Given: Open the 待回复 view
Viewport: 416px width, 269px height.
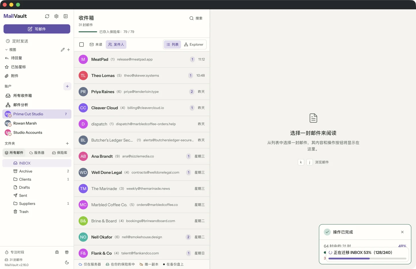Looking at the screenshot, I should 37,58.
